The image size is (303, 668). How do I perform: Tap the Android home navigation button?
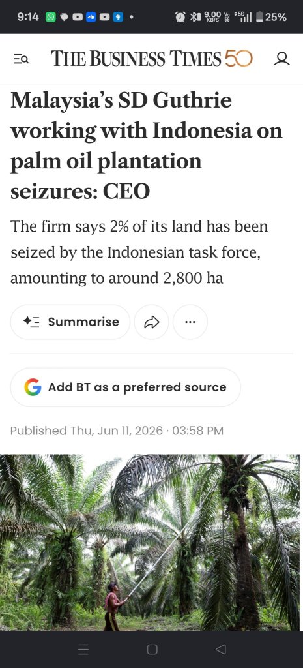[x=152, y=649]
